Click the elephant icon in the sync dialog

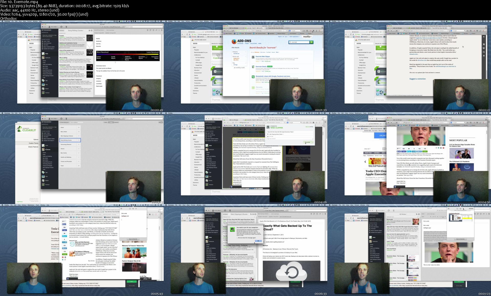pos(232,230)
